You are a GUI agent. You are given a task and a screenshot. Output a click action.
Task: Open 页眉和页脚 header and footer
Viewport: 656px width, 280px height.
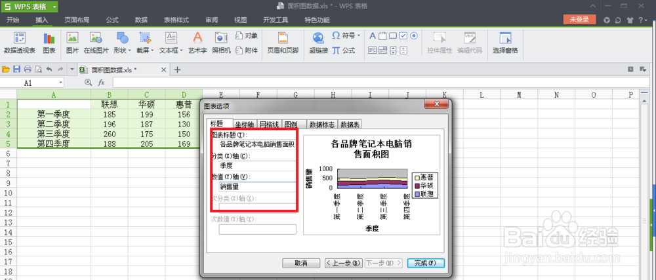[283, 43]
